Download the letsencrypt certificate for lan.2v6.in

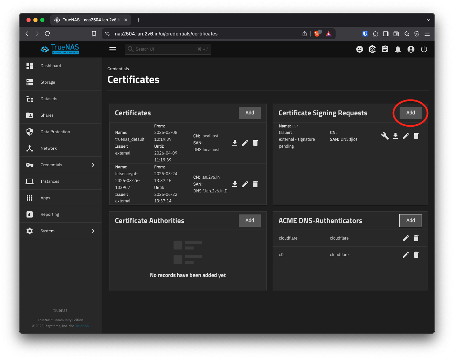tap(235, 184)
